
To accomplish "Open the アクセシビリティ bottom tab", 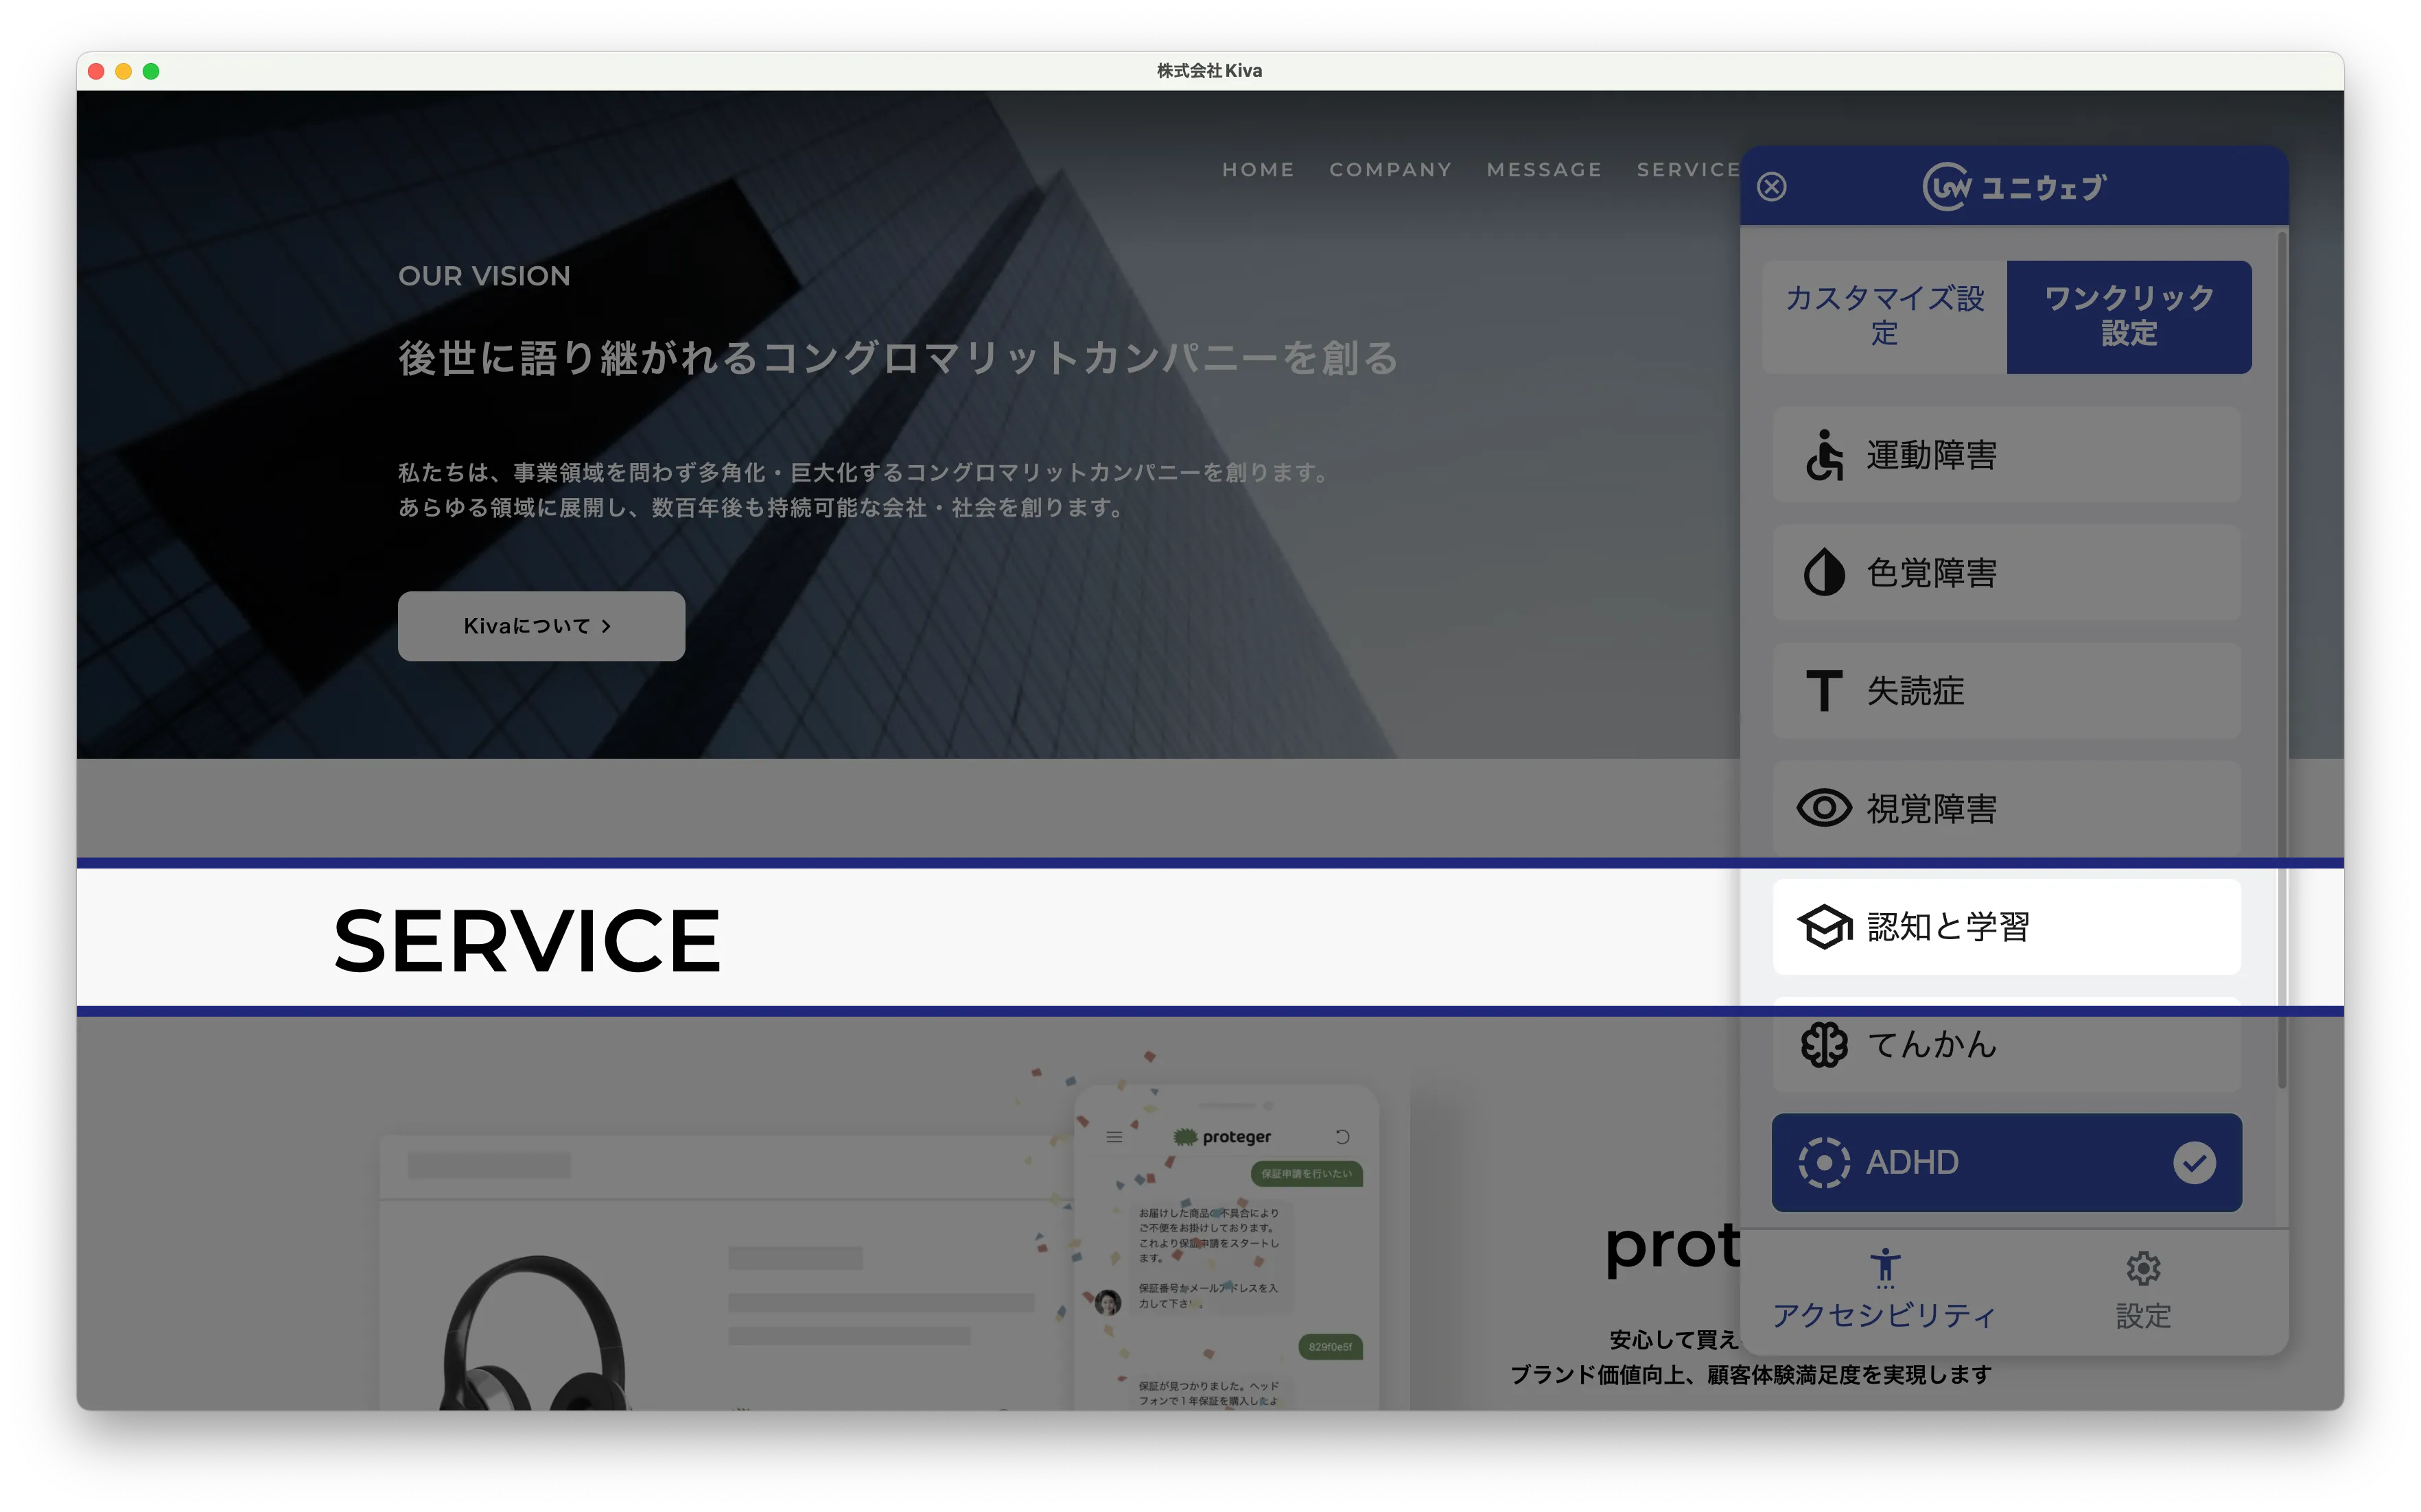I will 1884,1290.
